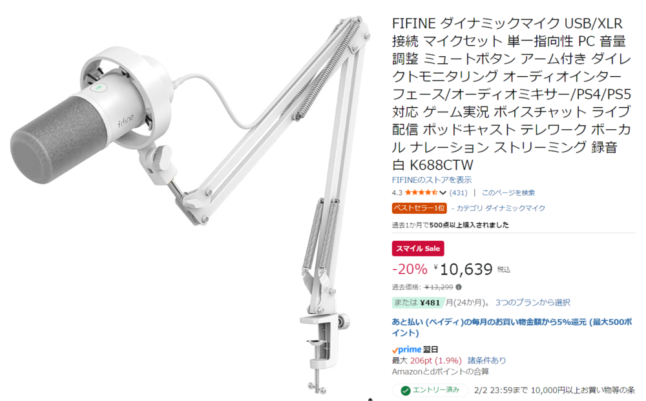Image resolution: width=646 pixels, height=401 pixels.
Task: Click the green mute button on the microphone
Action: tap(98, 87)
